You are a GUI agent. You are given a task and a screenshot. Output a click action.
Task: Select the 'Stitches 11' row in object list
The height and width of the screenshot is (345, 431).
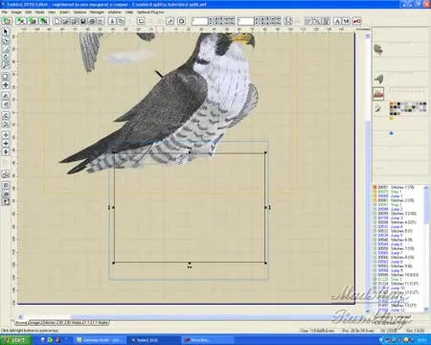398,284
